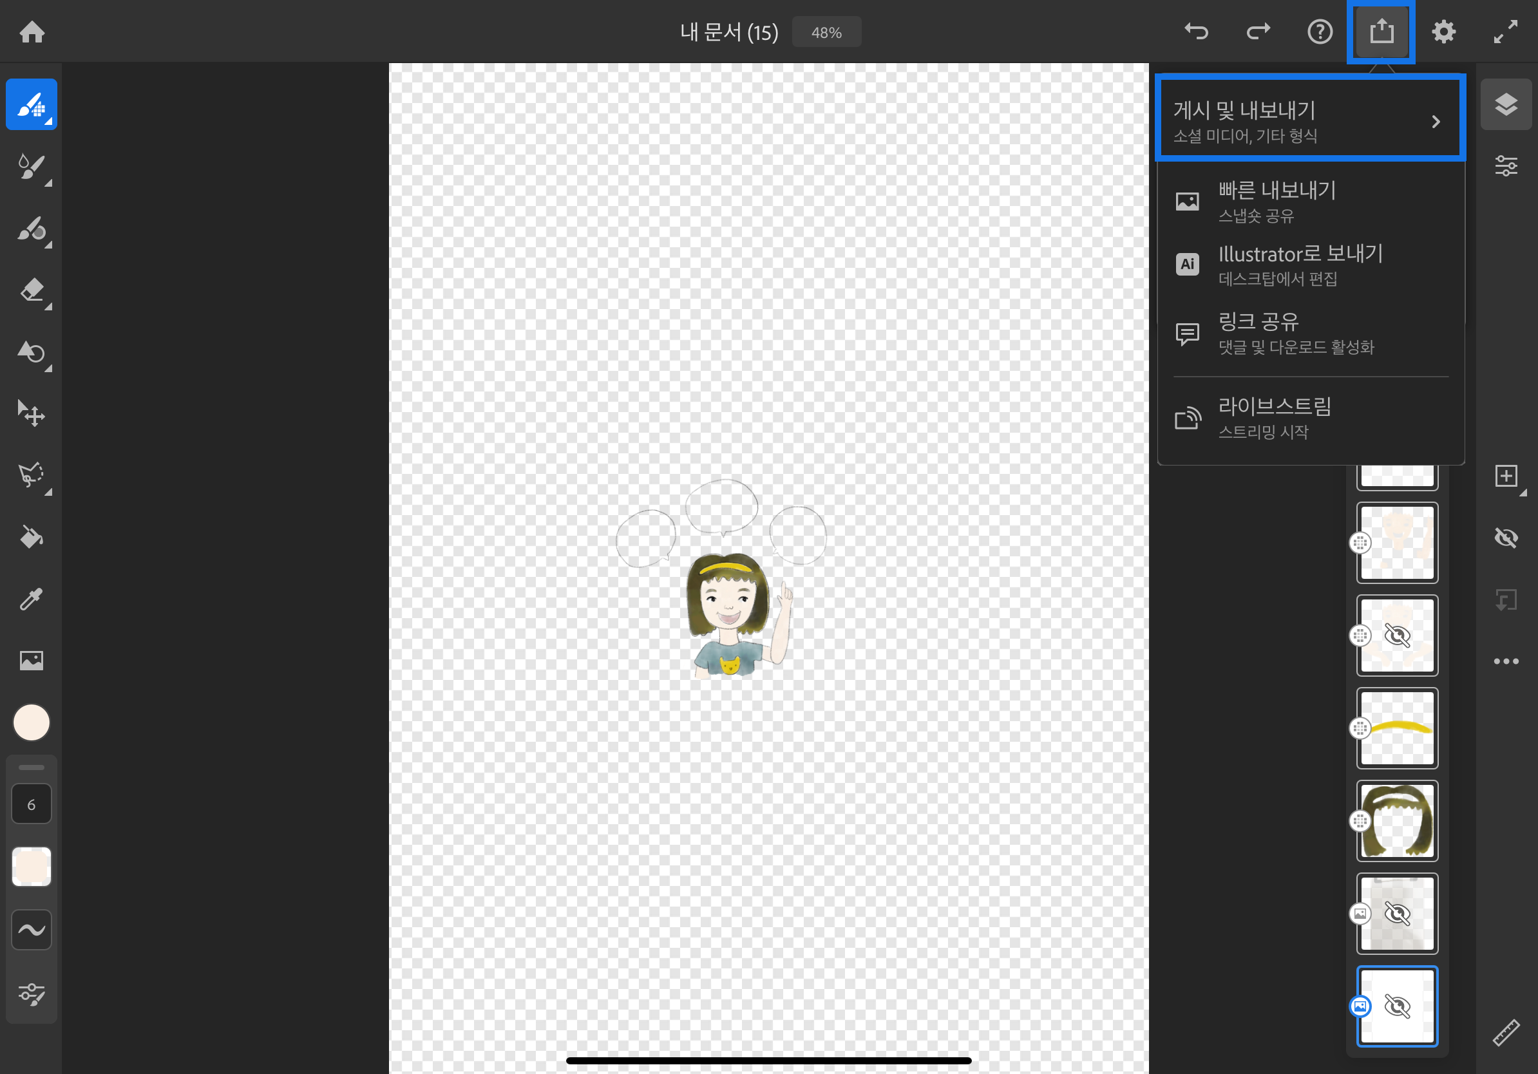The width and height of the screenshot is (1538, 1074).
Task: Select the Lasso selection tool
Action: 32,475
